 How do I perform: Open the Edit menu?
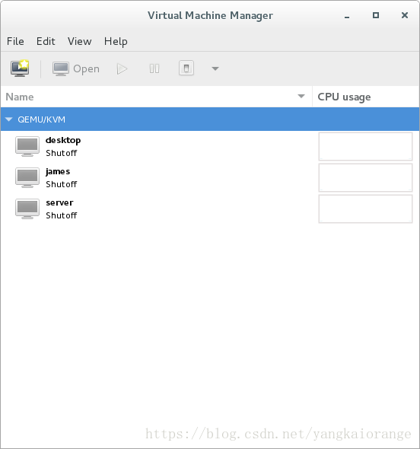46,41
